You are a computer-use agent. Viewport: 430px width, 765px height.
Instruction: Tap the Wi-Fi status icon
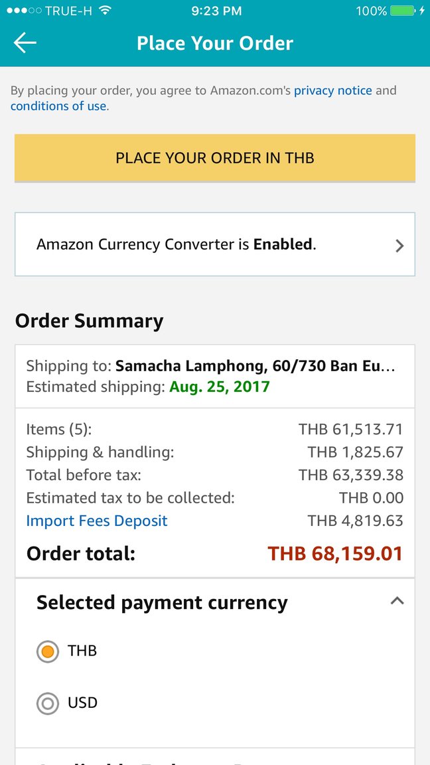click(105, 11)
